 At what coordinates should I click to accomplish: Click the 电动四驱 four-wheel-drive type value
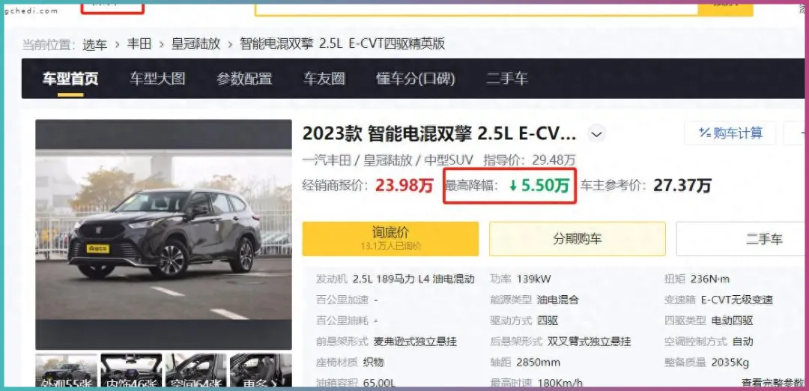click(732, 321)
